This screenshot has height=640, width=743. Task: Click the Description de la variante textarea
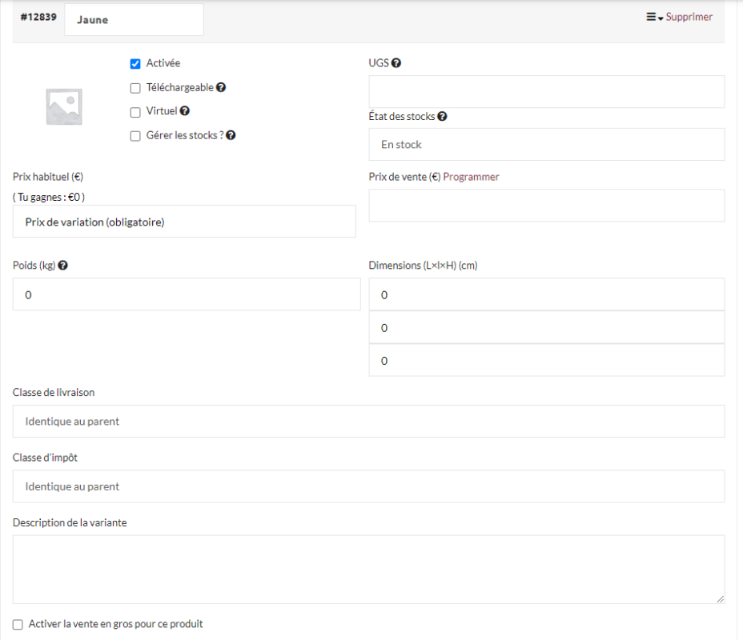(368, 570)
